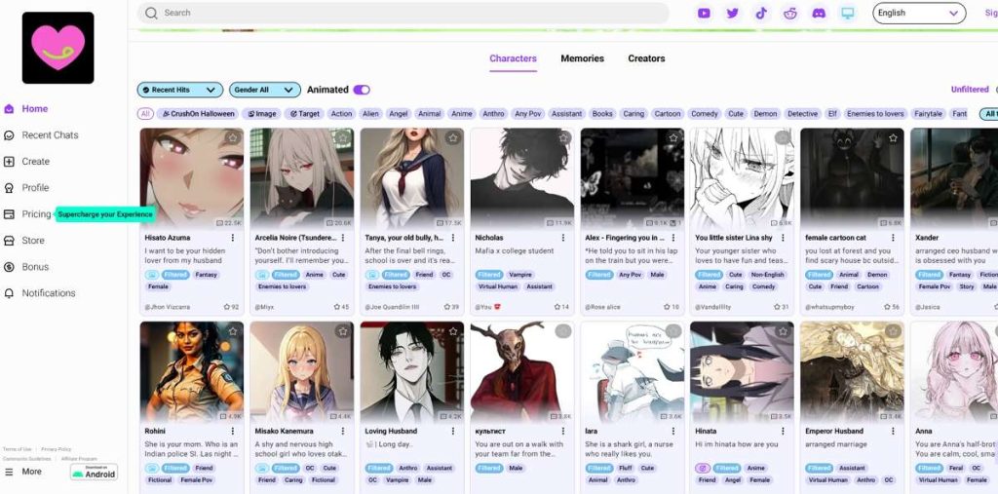The height and width of the screenshot is (494, 998).
Task: Toggle the CrushOn Halloween tag
Action: pos(198,114)
